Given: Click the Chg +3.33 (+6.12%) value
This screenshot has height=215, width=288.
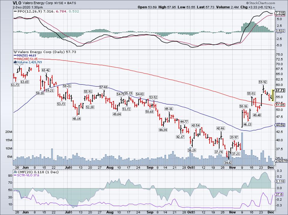Looking at the screenshot, I should (x=256, y=7).
